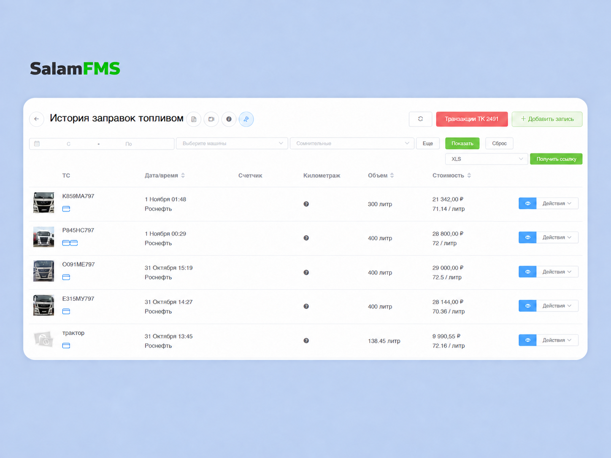
Task: View the К859МА797 refuel via the eye button
Action: point(527,203)
